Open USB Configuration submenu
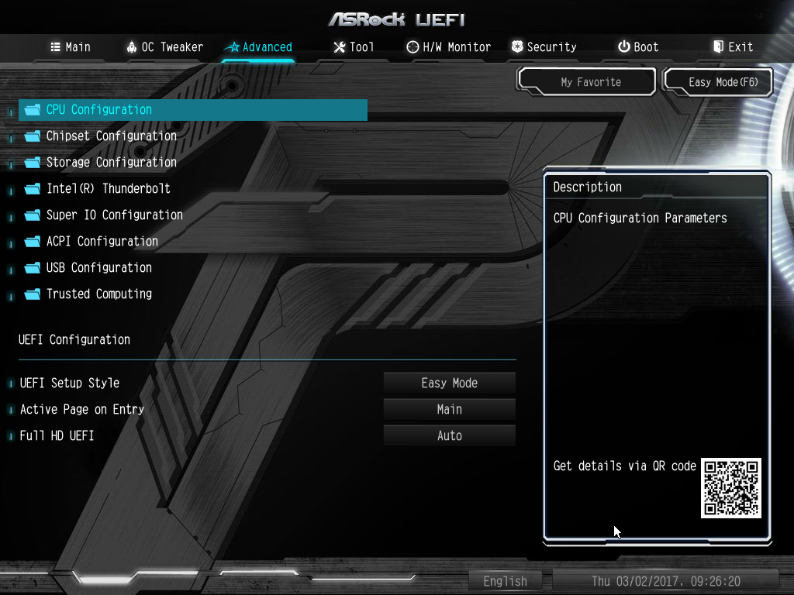The width and height of the screenshot is (794, 595). [x=98, y=267]
